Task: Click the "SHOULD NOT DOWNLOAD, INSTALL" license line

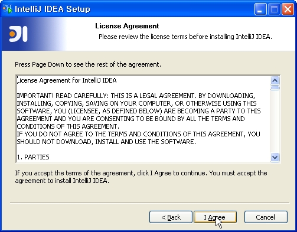Action: pos(106,142)
